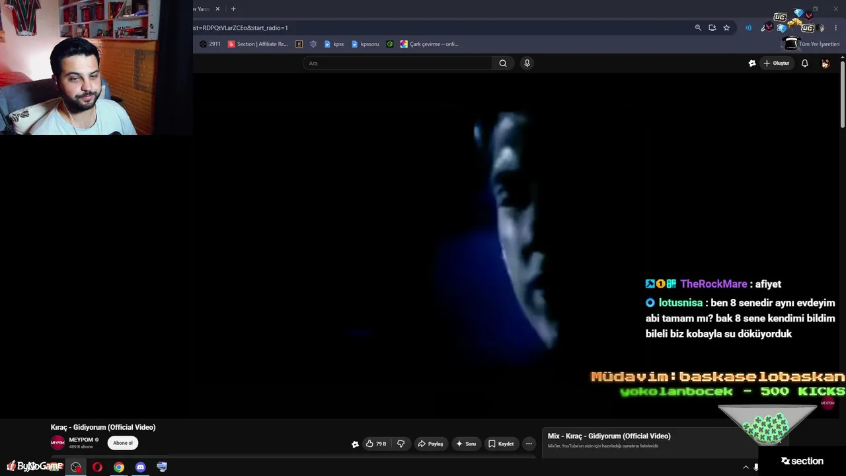The image size is (846, 476).
Task: Open the Section | Affiliate bookmark
Action: point(258,44)
